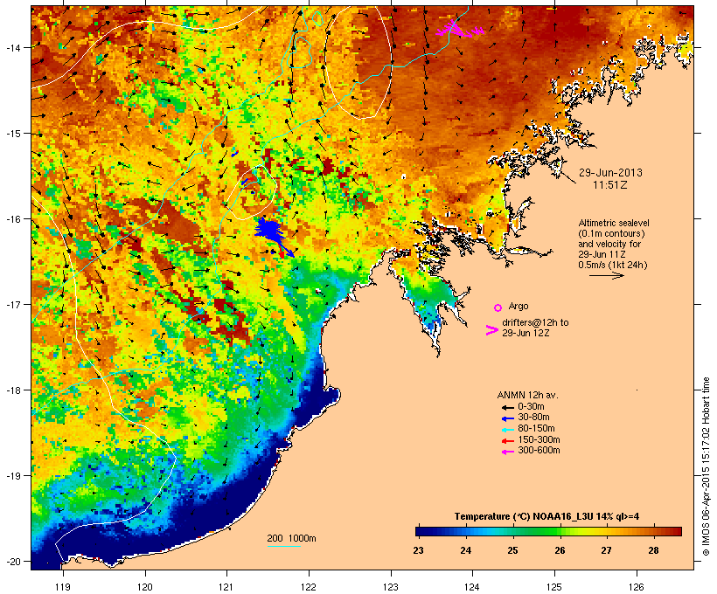Click the '(0.1m contours)' caption line

coord(611,233)
